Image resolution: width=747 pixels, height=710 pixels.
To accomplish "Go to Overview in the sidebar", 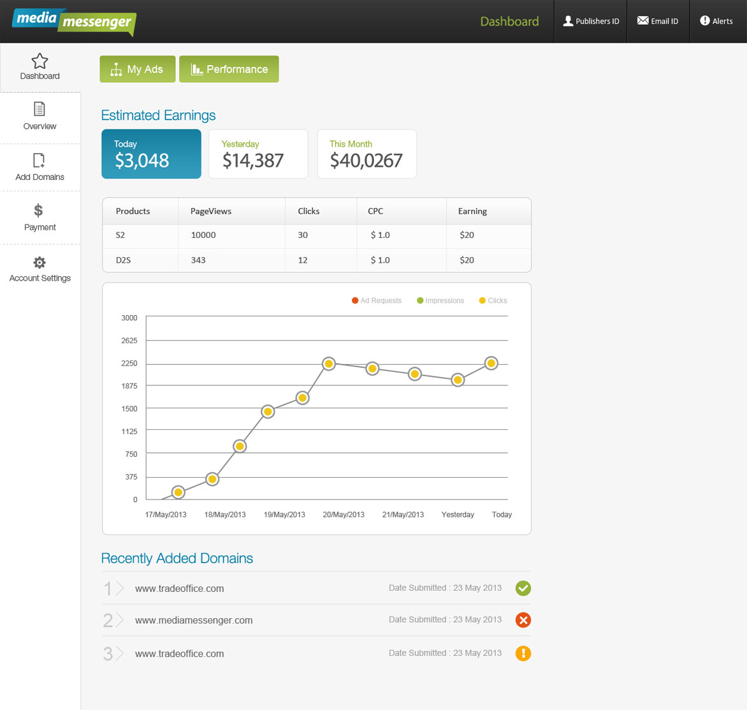I will tap(40, 117).
